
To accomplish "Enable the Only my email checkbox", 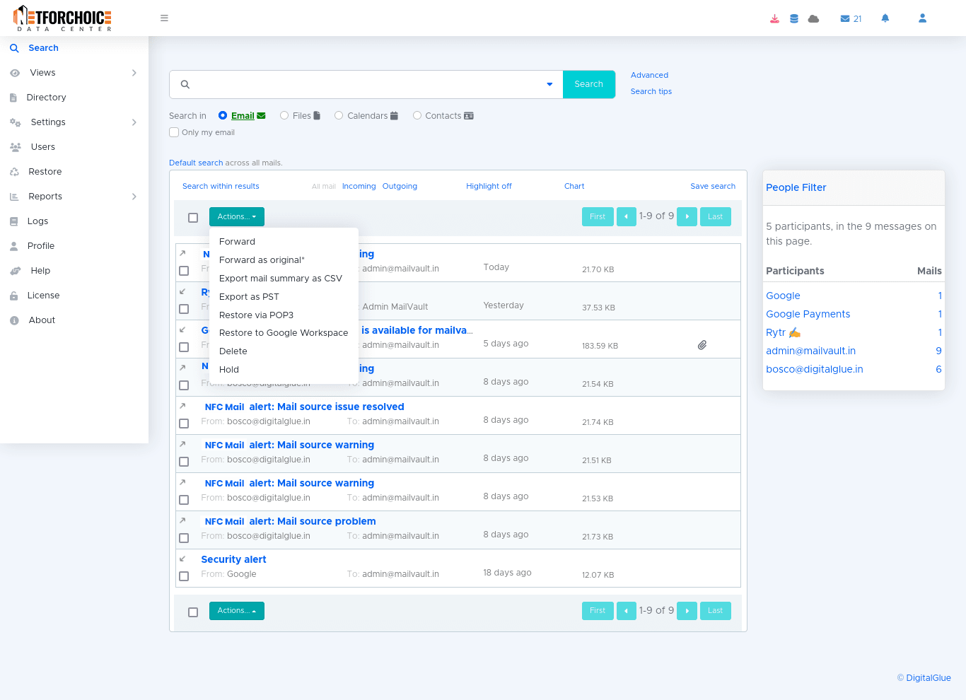I will pos(174,132).
